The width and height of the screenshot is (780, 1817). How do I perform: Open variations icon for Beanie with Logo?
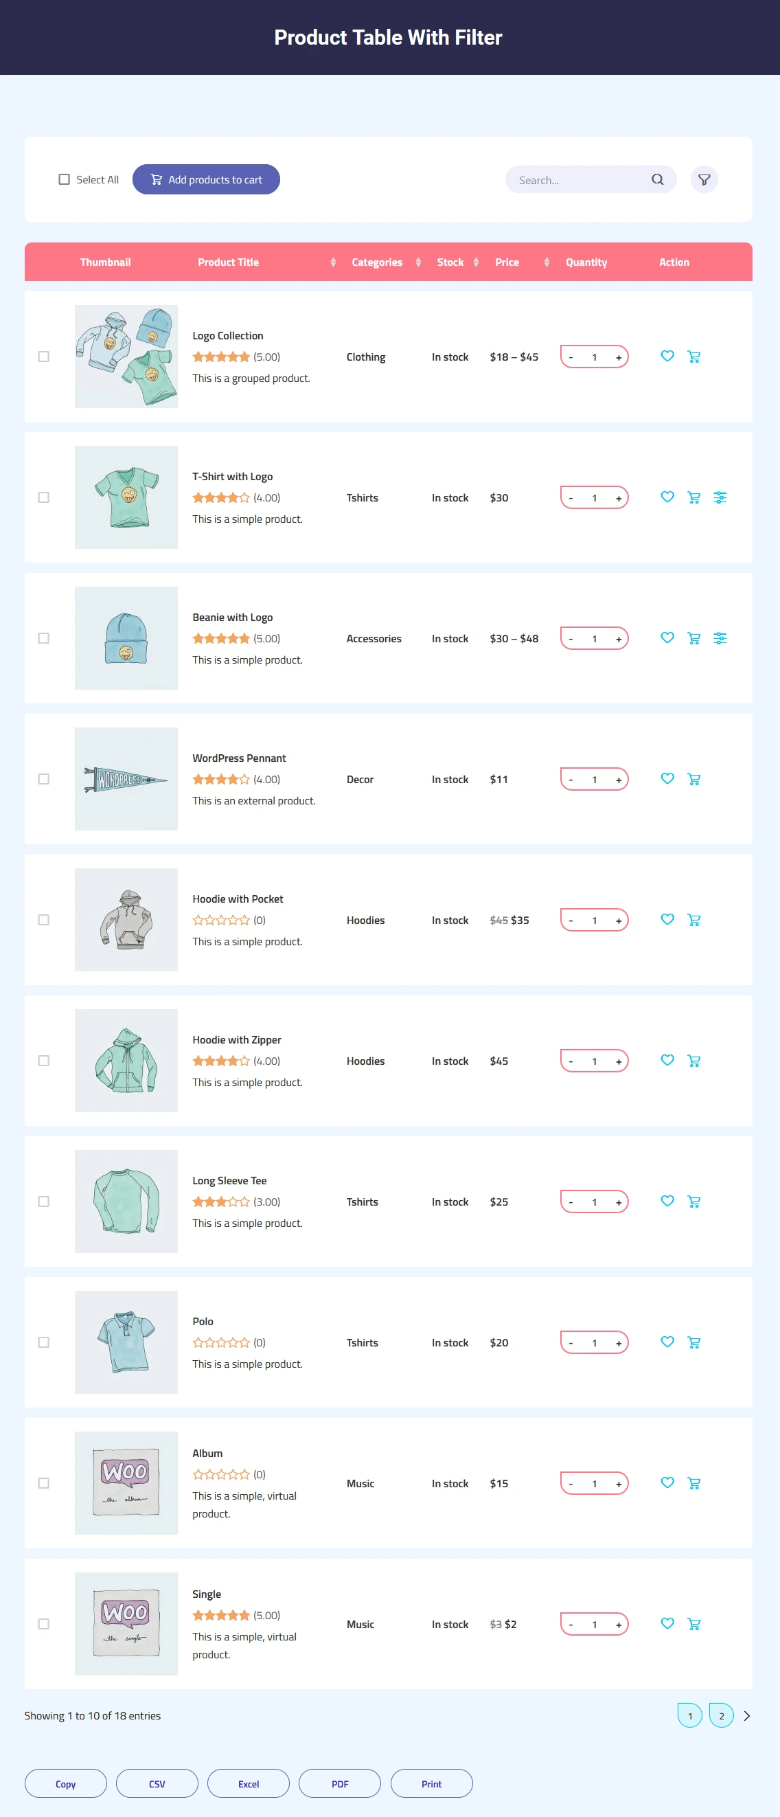(720, 638)
